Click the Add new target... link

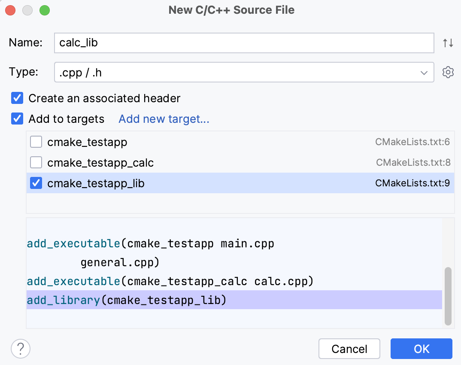click(x=164, y=119)
